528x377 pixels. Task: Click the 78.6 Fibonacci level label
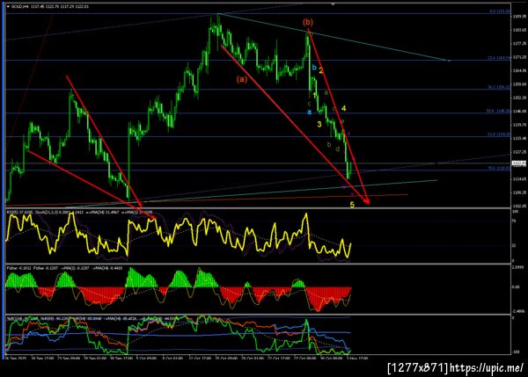click(499, 168)
